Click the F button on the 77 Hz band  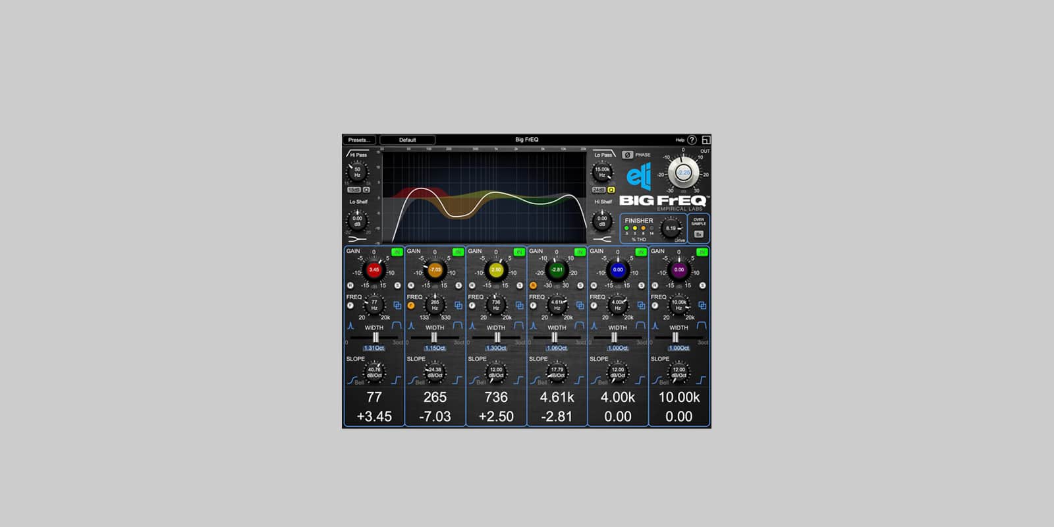(350, 306)
